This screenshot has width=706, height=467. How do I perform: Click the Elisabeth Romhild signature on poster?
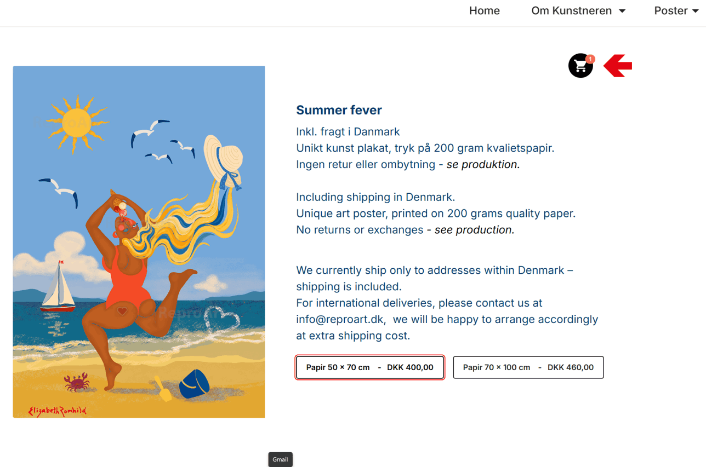click(57, 411)
